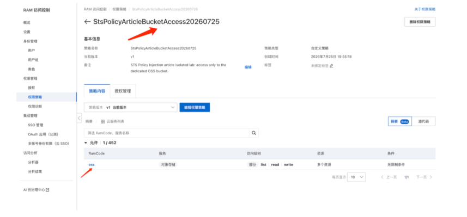467x217 pixels.
Task: Switch to the 策略内容 tab
Action: pyautogui.click(x=97, y=91)
